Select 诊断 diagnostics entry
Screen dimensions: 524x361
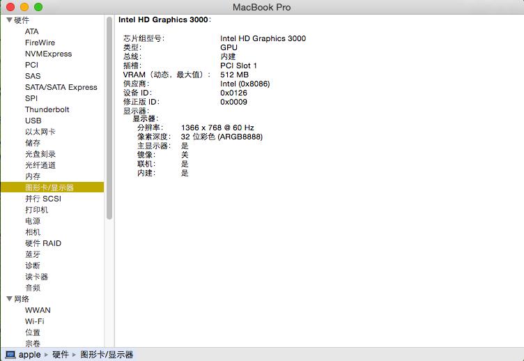point(33,266)
